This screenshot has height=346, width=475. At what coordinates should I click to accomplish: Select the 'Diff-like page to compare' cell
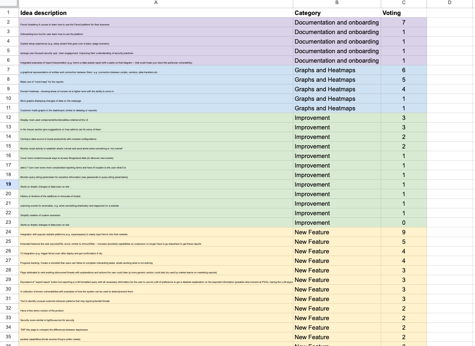click(156, 327)
